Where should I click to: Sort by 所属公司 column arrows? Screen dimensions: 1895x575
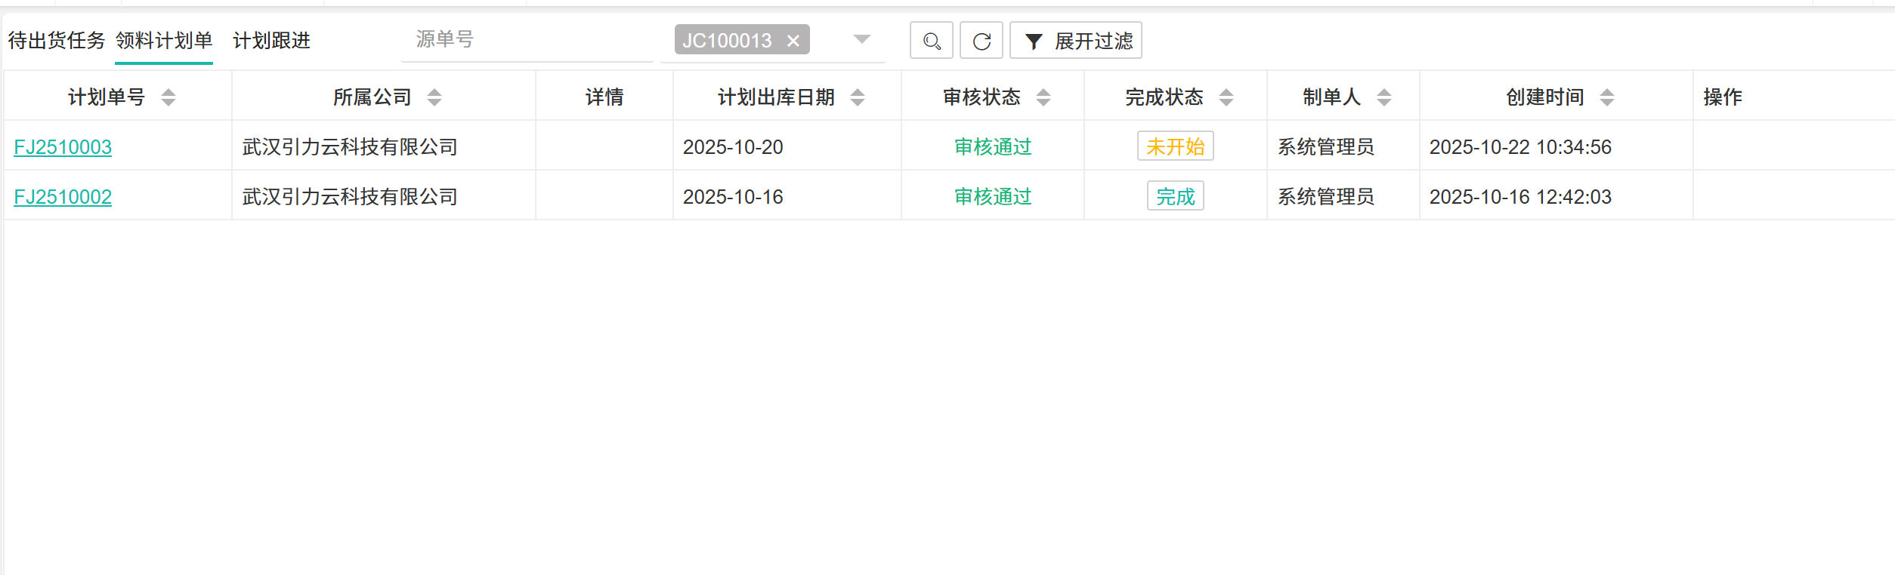[x=434, y=97]
